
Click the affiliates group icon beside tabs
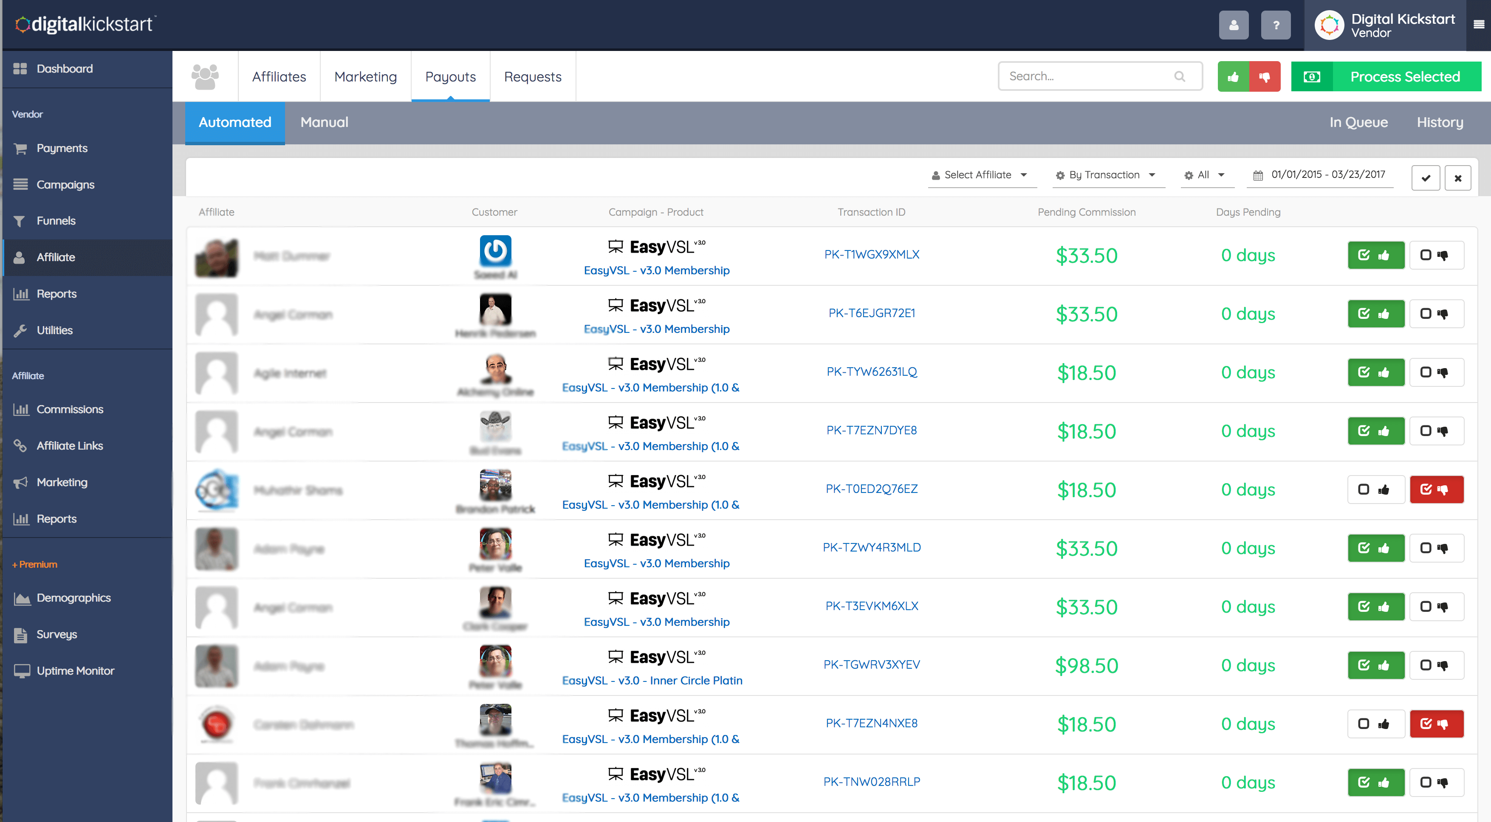coord(205,77)
